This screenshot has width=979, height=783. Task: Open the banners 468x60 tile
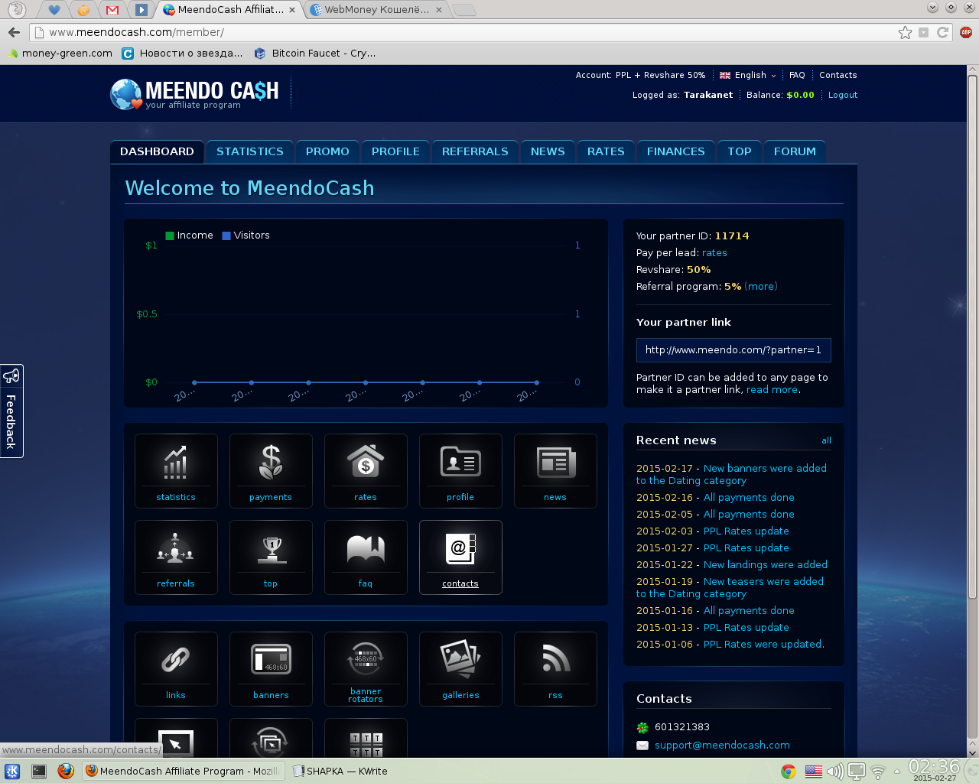[x=271, y=669]
